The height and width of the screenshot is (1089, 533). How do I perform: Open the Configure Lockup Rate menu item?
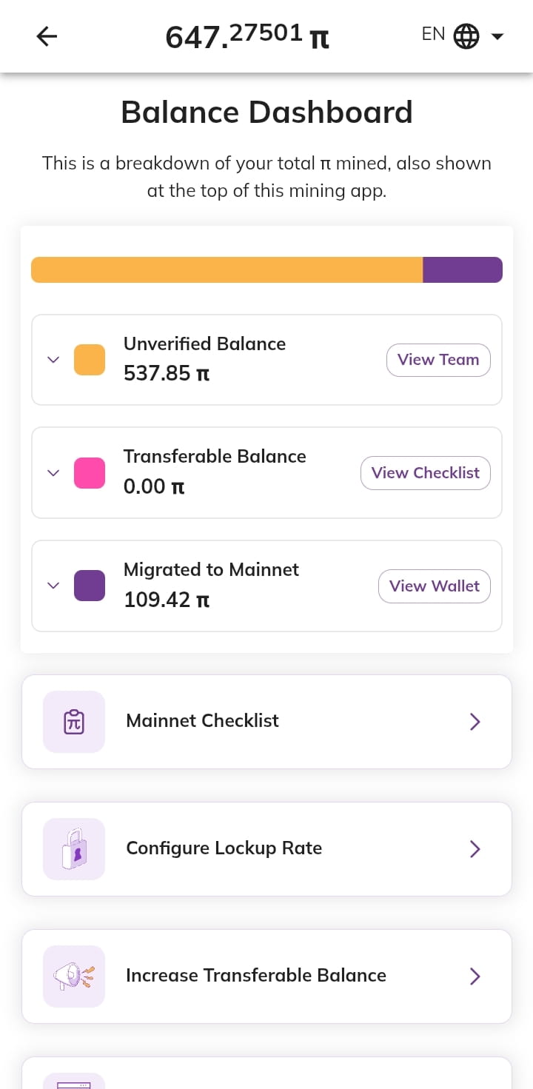pyautogui.click(x=266, y=849)
